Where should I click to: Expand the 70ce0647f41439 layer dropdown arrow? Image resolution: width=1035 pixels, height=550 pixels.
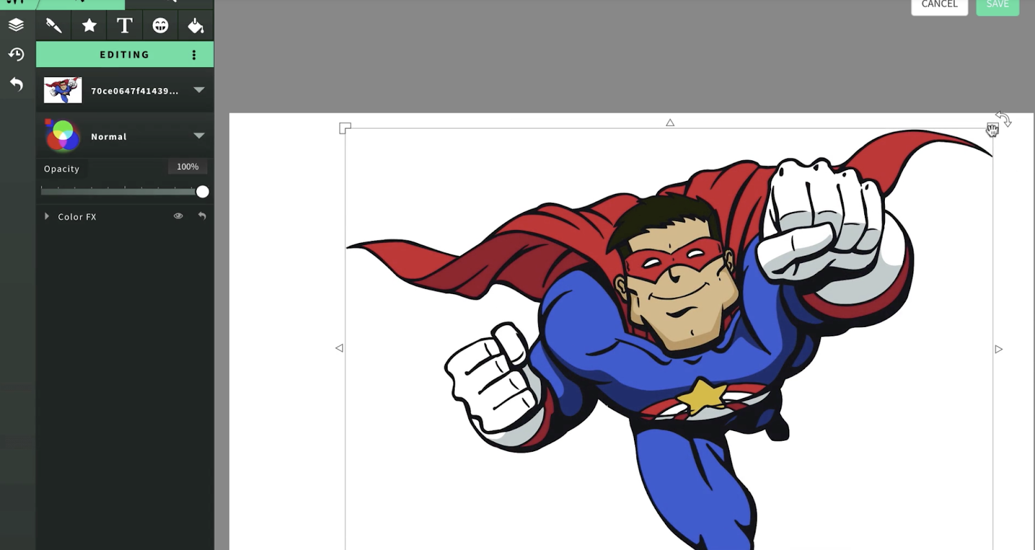[x=199, y=90]
